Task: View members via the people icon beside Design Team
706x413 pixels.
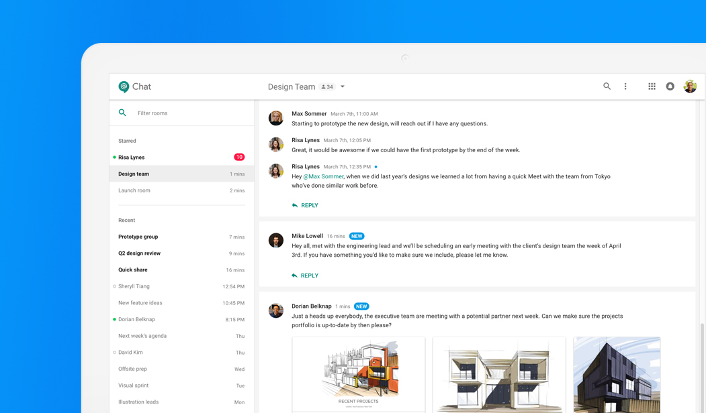Action: pyautogui.click(x=327, y=86)
